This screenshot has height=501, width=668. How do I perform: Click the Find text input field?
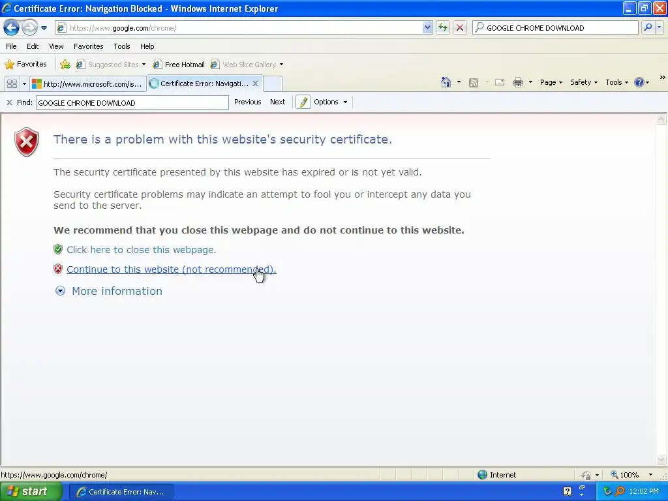click(132, 102)
